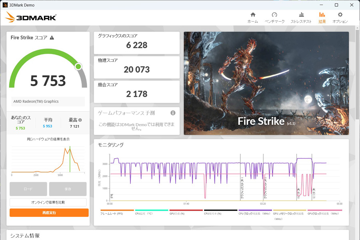
Task: Click the システム情報 section heading
Action: click(x=25, y=236)
